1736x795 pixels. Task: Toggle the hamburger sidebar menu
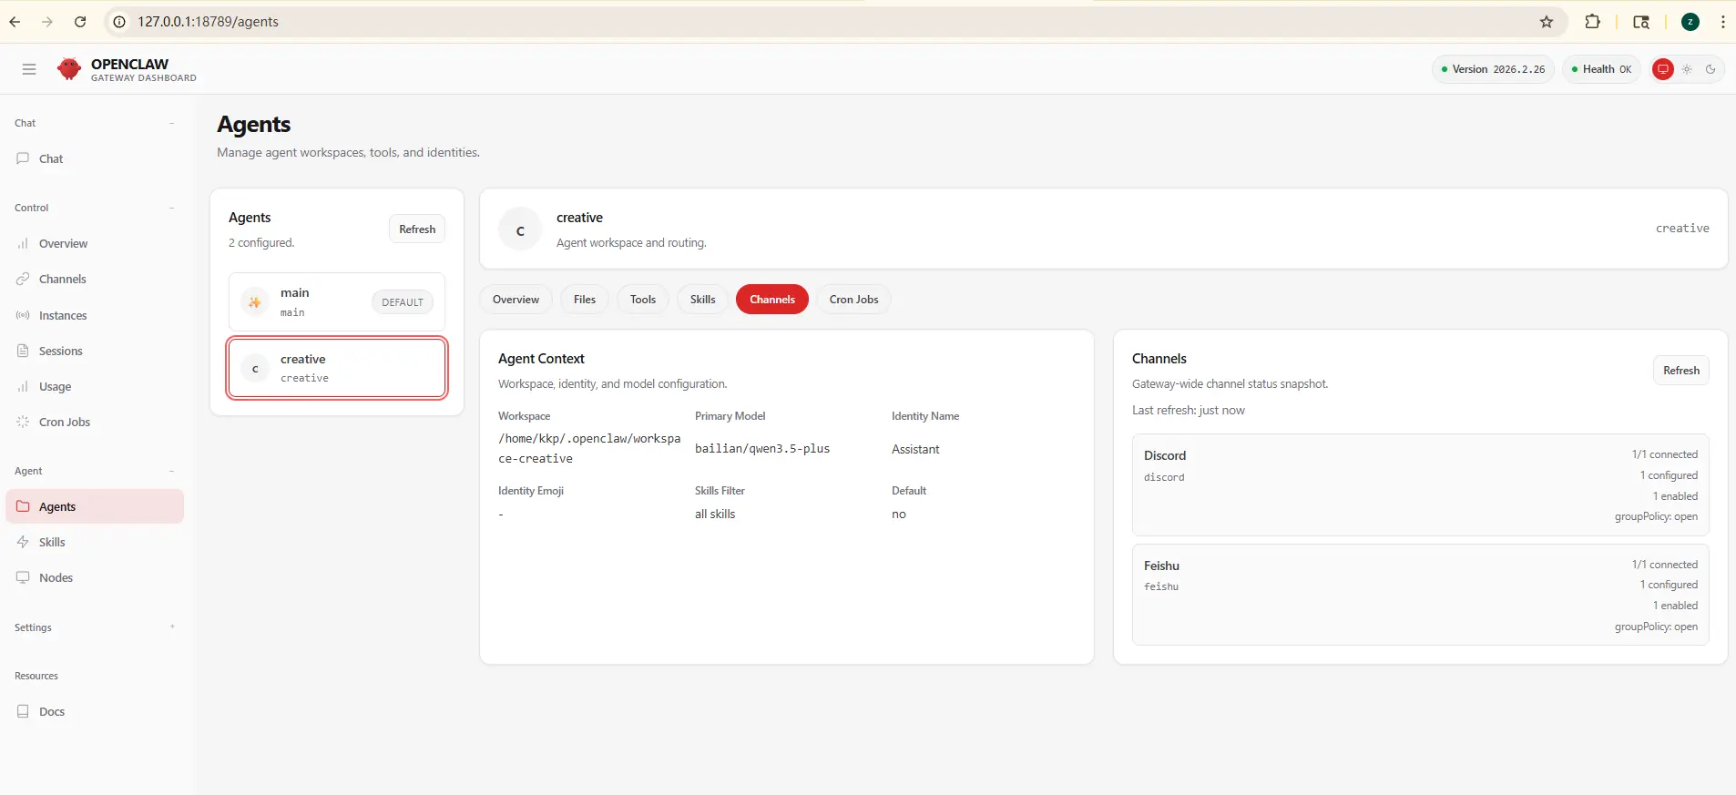(x=29, y=69)
